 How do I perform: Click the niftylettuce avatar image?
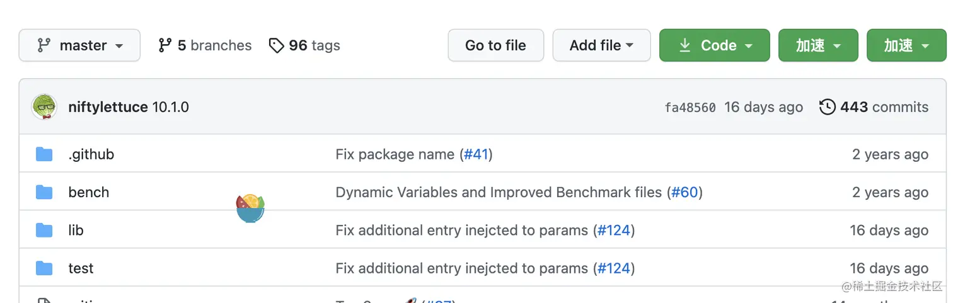[44, 107]
